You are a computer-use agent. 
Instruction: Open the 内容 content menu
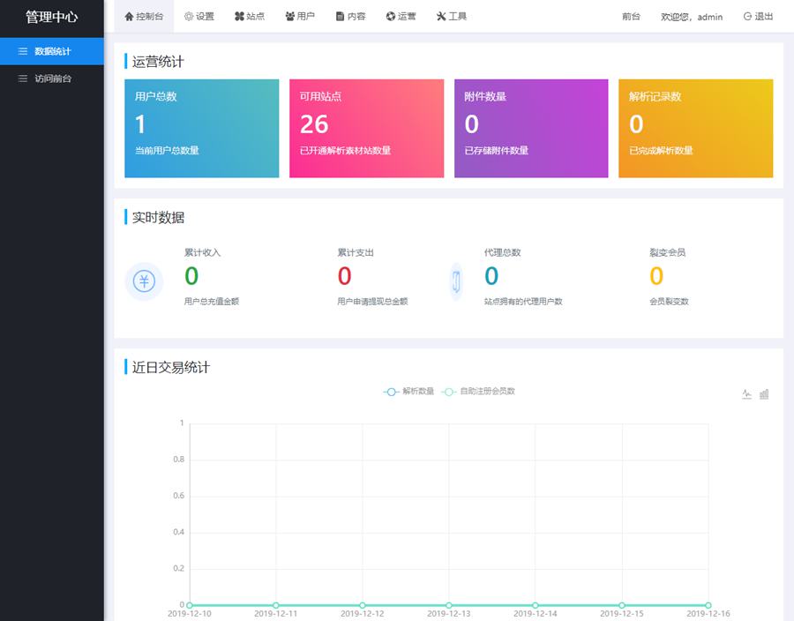click(x=350, y=16)
